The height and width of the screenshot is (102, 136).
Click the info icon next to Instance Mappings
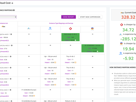(14, 10)
